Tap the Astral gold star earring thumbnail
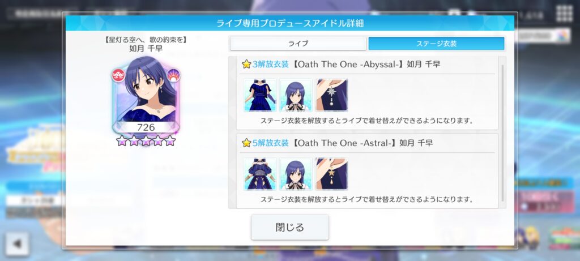 click(331, 174)
